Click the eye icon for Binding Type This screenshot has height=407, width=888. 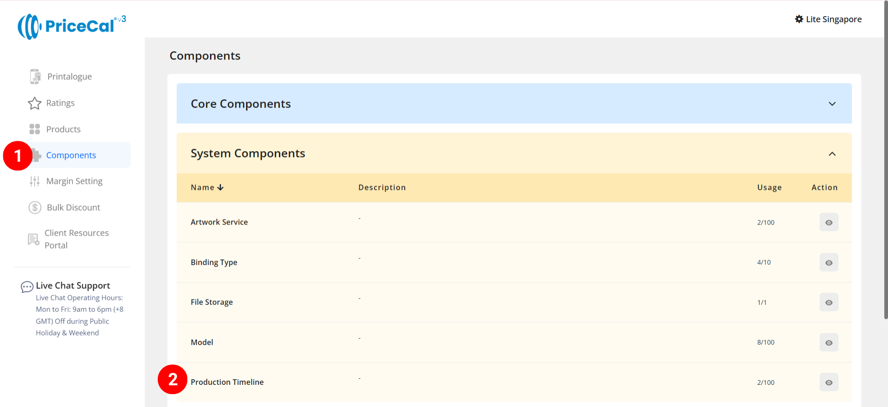point(828,262)
